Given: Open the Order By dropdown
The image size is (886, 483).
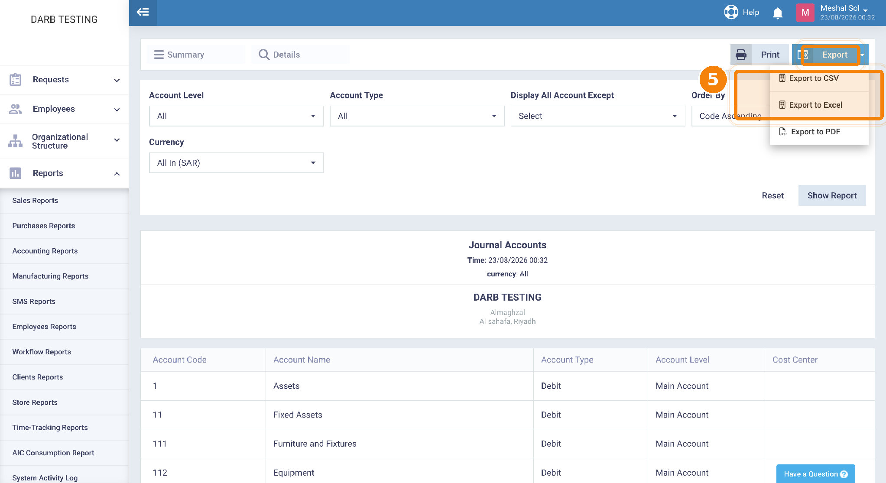Looking at the screenshot, I should (x=730, y=116).
